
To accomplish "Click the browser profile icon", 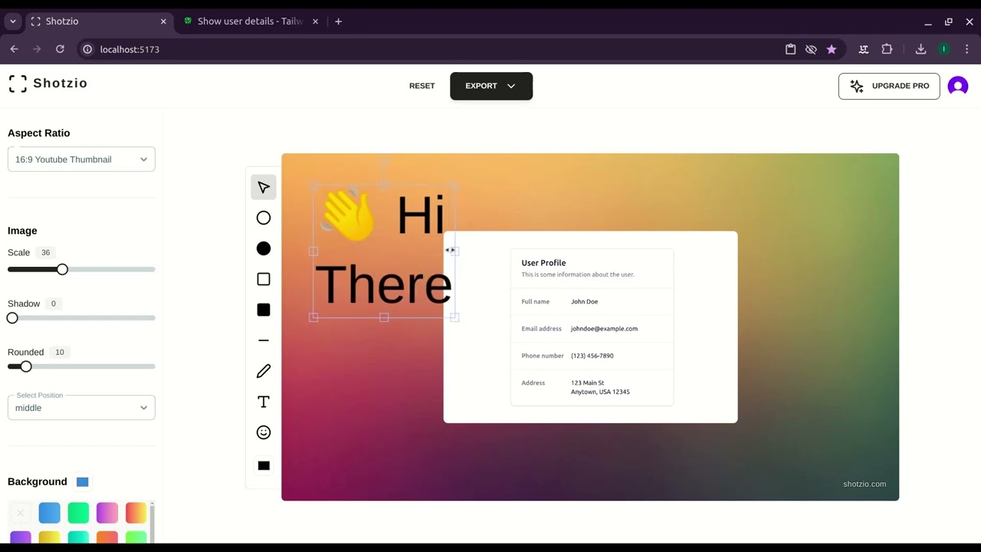I will pos(943,49).
